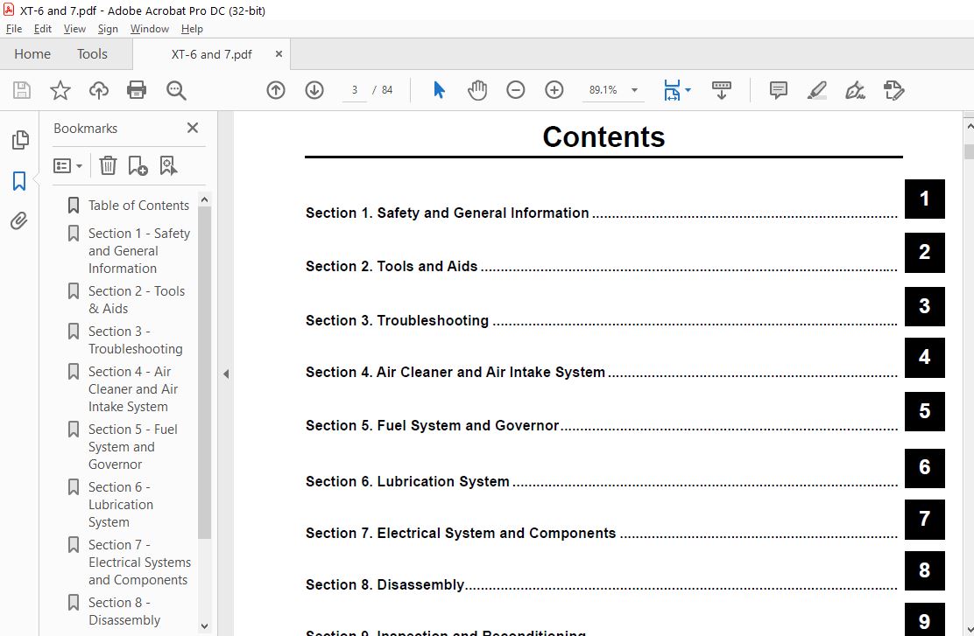
Task: Delete selected bookmark trash icon
Action: pos(108,165)
